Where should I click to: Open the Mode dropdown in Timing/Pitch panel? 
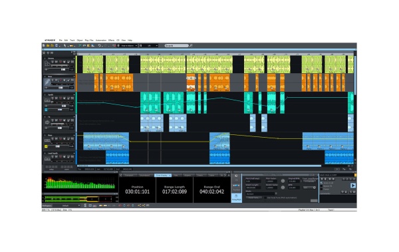(x=261, y=194)
